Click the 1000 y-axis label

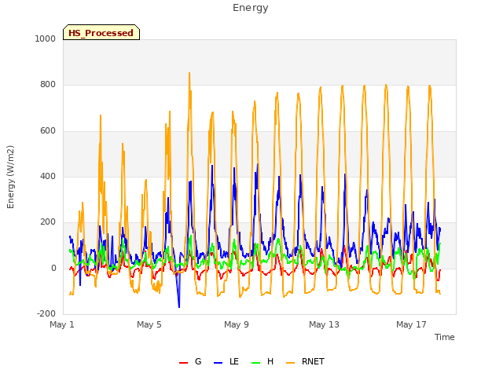click(46, 38)
